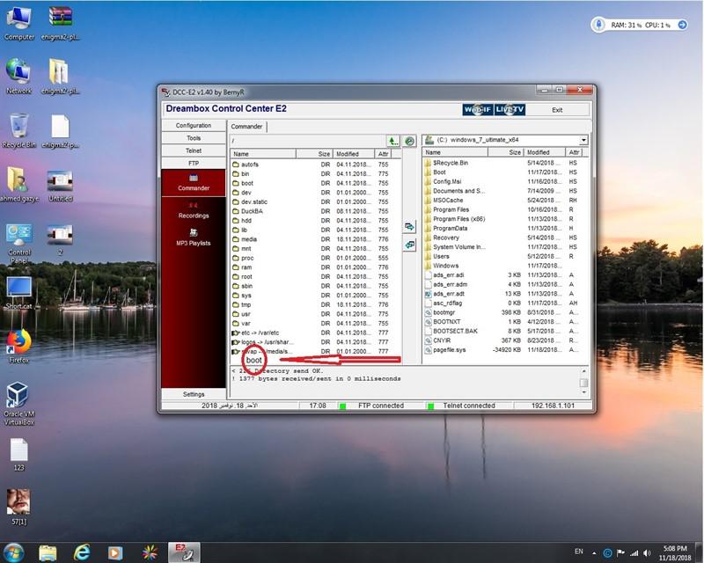704x563 pixels.
Task: Show hidden system tray icons
Action: [594, 553]
